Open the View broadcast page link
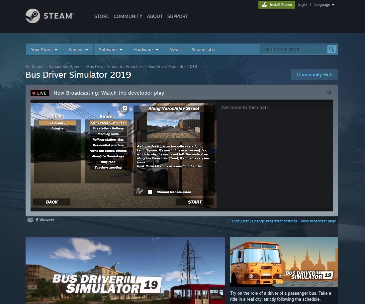This screenshot has height=304, width=365. coord(318,221)
